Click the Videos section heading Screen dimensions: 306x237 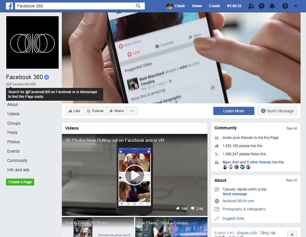[72, 128]
